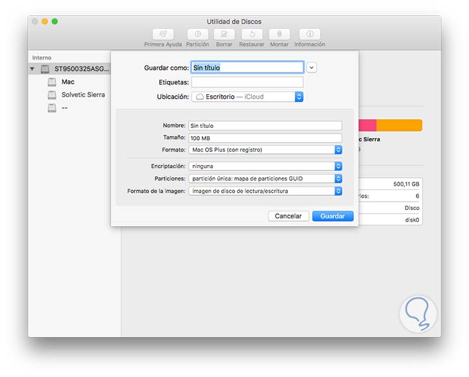The image size is (469, 377).
Task: Click the Partición toolbar icon
Action: [198, 34]
